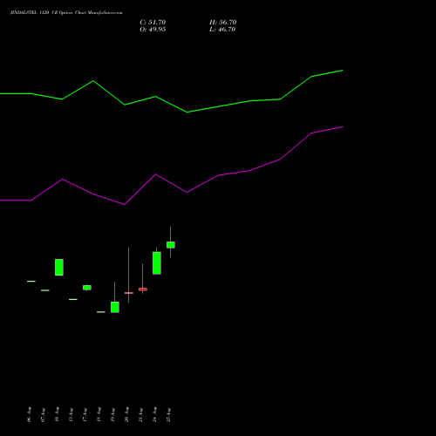Image resolution: width=436 pixels, height=436 pixels.
Task: Select the low value L: 46.70
Action: [222, 30]
